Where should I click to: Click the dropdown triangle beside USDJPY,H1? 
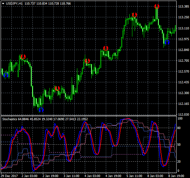click(x=3, y=4)
